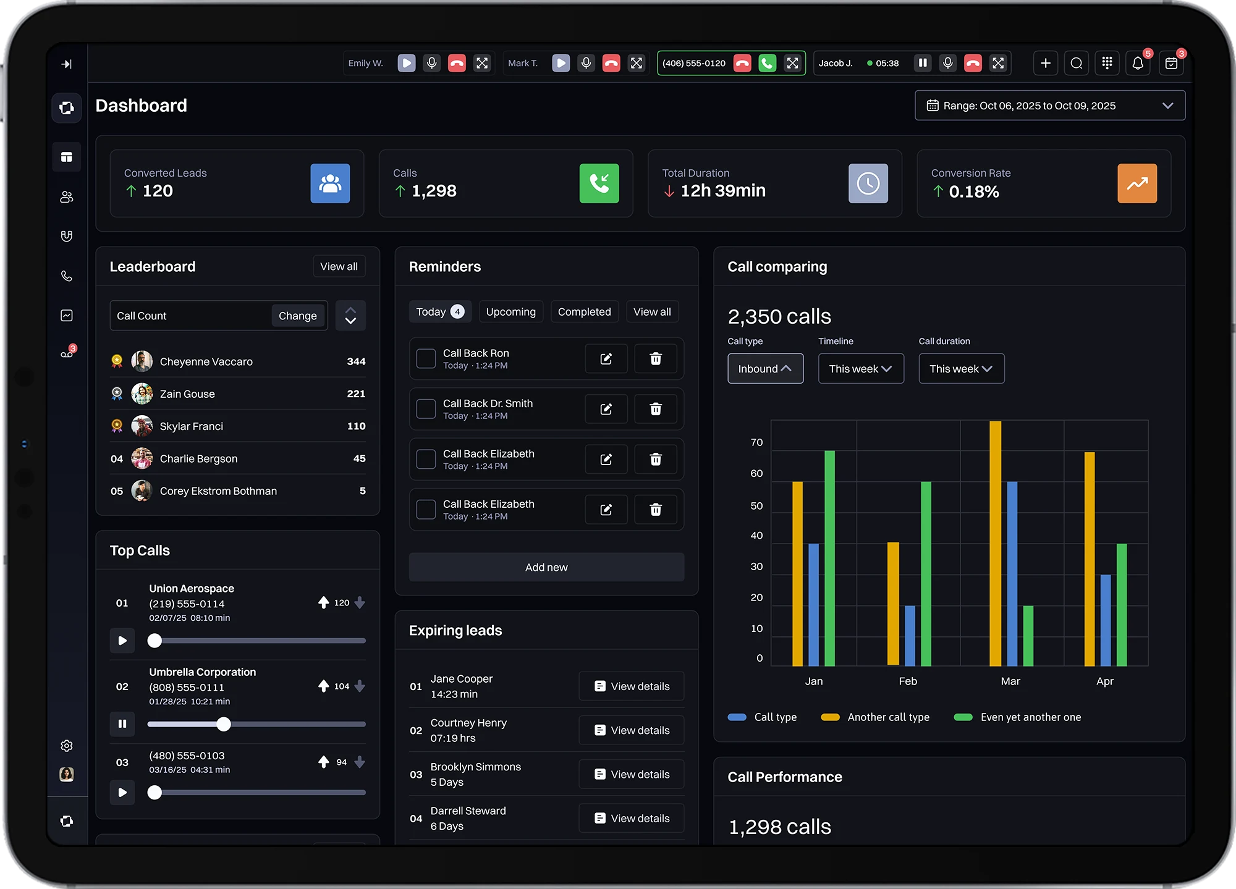
Task: Check the Call Back Ron reminder
Action: coord(426,358)
